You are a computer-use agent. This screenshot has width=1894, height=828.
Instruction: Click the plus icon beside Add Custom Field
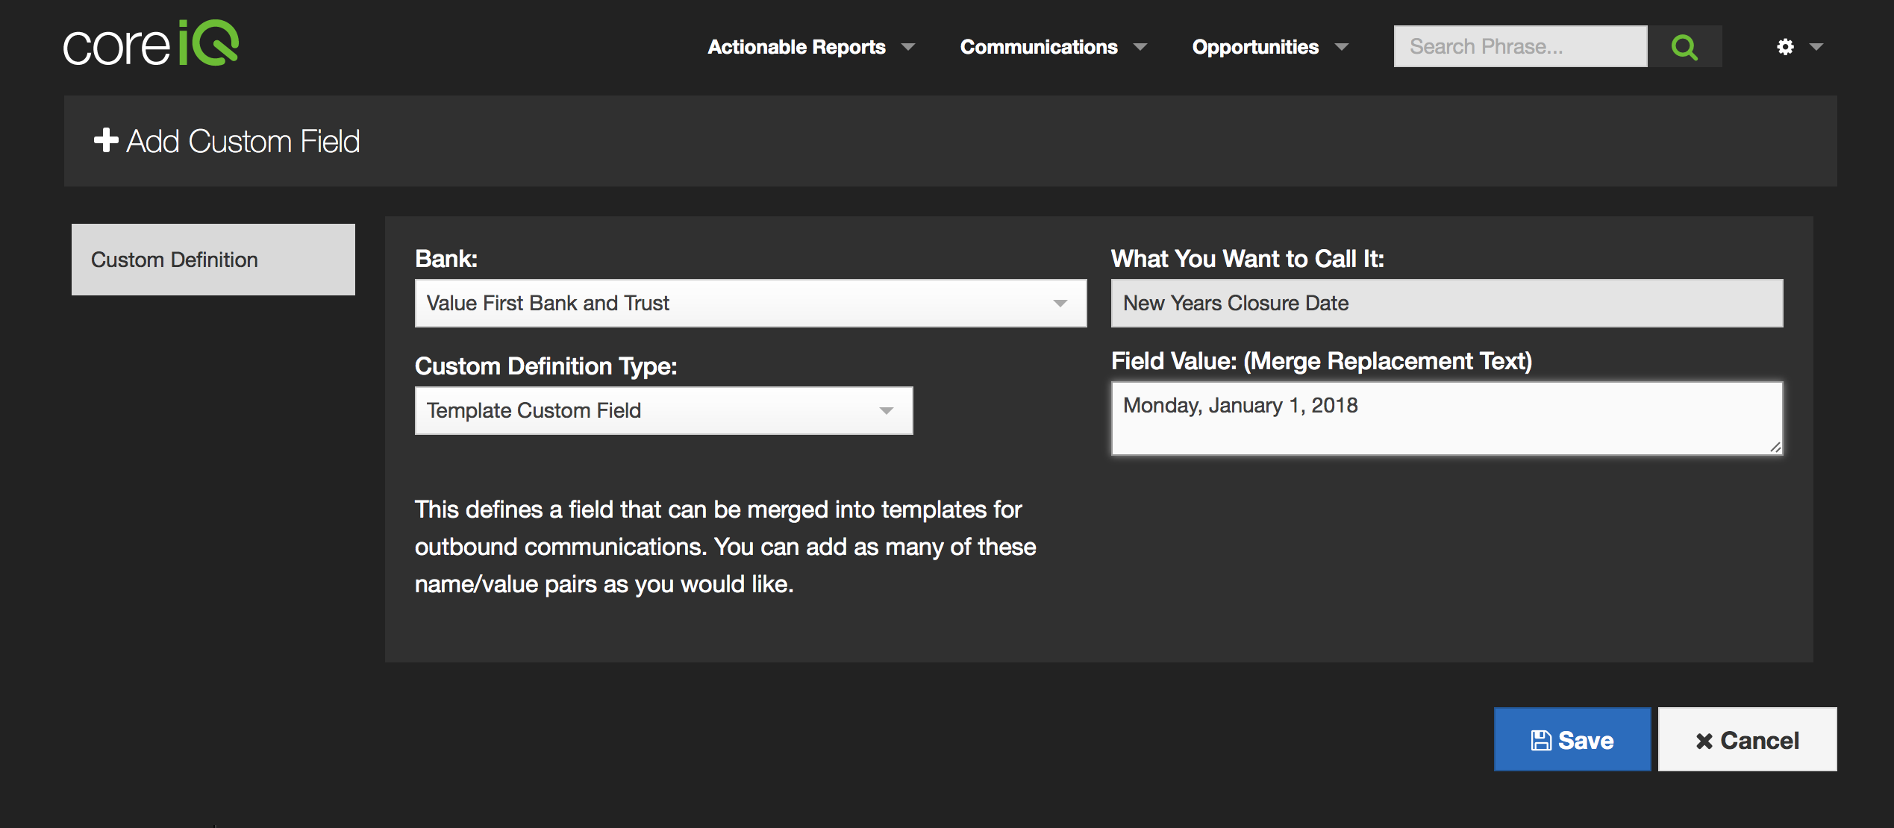[x=106, y=140]
